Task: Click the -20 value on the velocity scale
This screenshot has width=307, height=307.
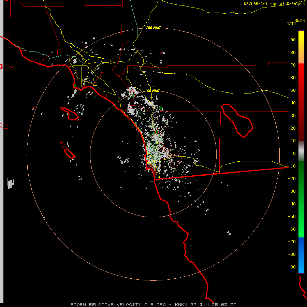Action: [292, 178]
